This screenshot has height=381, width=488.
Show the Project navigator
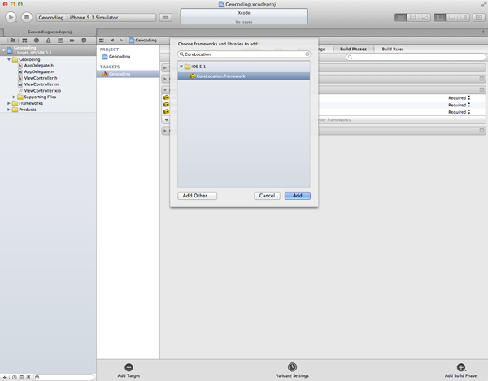pos(13,41)
